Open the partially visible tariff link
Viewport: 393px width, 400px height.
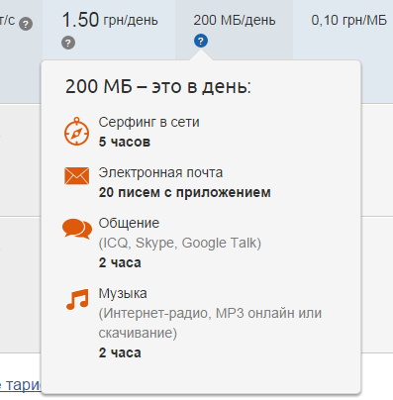[20, 385]
